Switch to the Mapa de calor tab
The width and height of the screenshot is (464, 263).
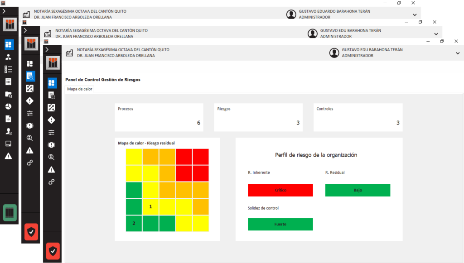pyautogui.click(x=80, y=89)
